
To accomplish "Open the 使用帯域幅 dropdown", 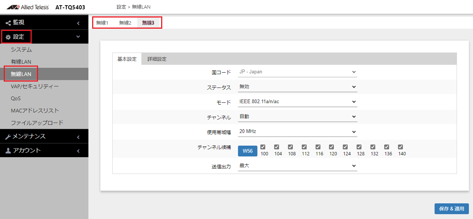I will tap(297, 131).
